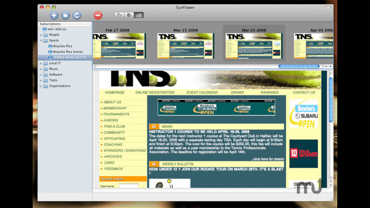Screen dimensions: 370x208
Task: Click the FEEDBACK sidebar link
Action: point(114,169)
